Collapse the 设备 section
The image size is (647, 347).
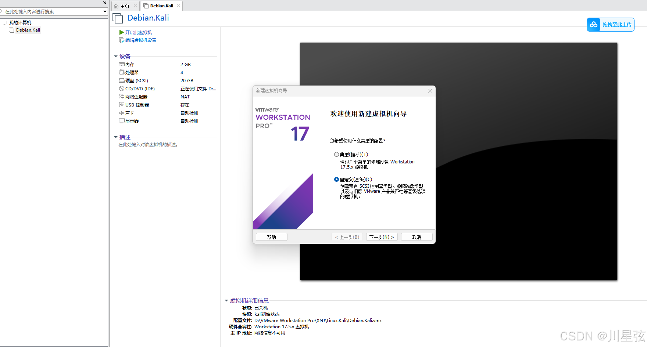pyautogui.click(x=116, y=56)
